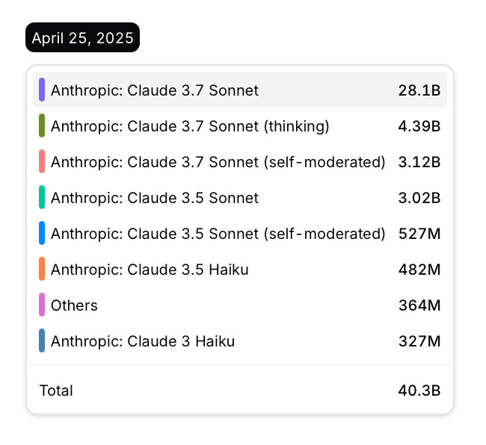Click the blue 3.5 Sonnet self-moderated swatch
The width and height of the screenshot is (486, 445).
[42, 234]
